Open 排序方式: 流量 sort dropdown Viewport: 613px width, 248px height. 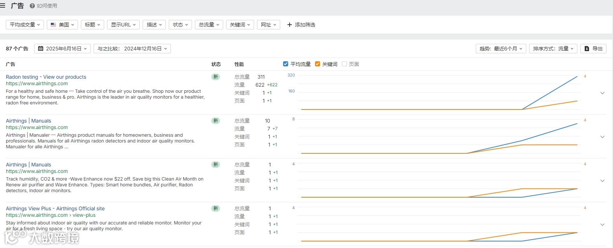click(x=553, y=49)
